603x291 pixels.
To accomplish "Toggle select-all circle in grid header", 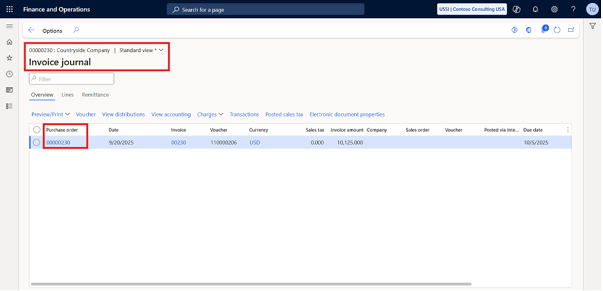I will [x=36, y=129].
